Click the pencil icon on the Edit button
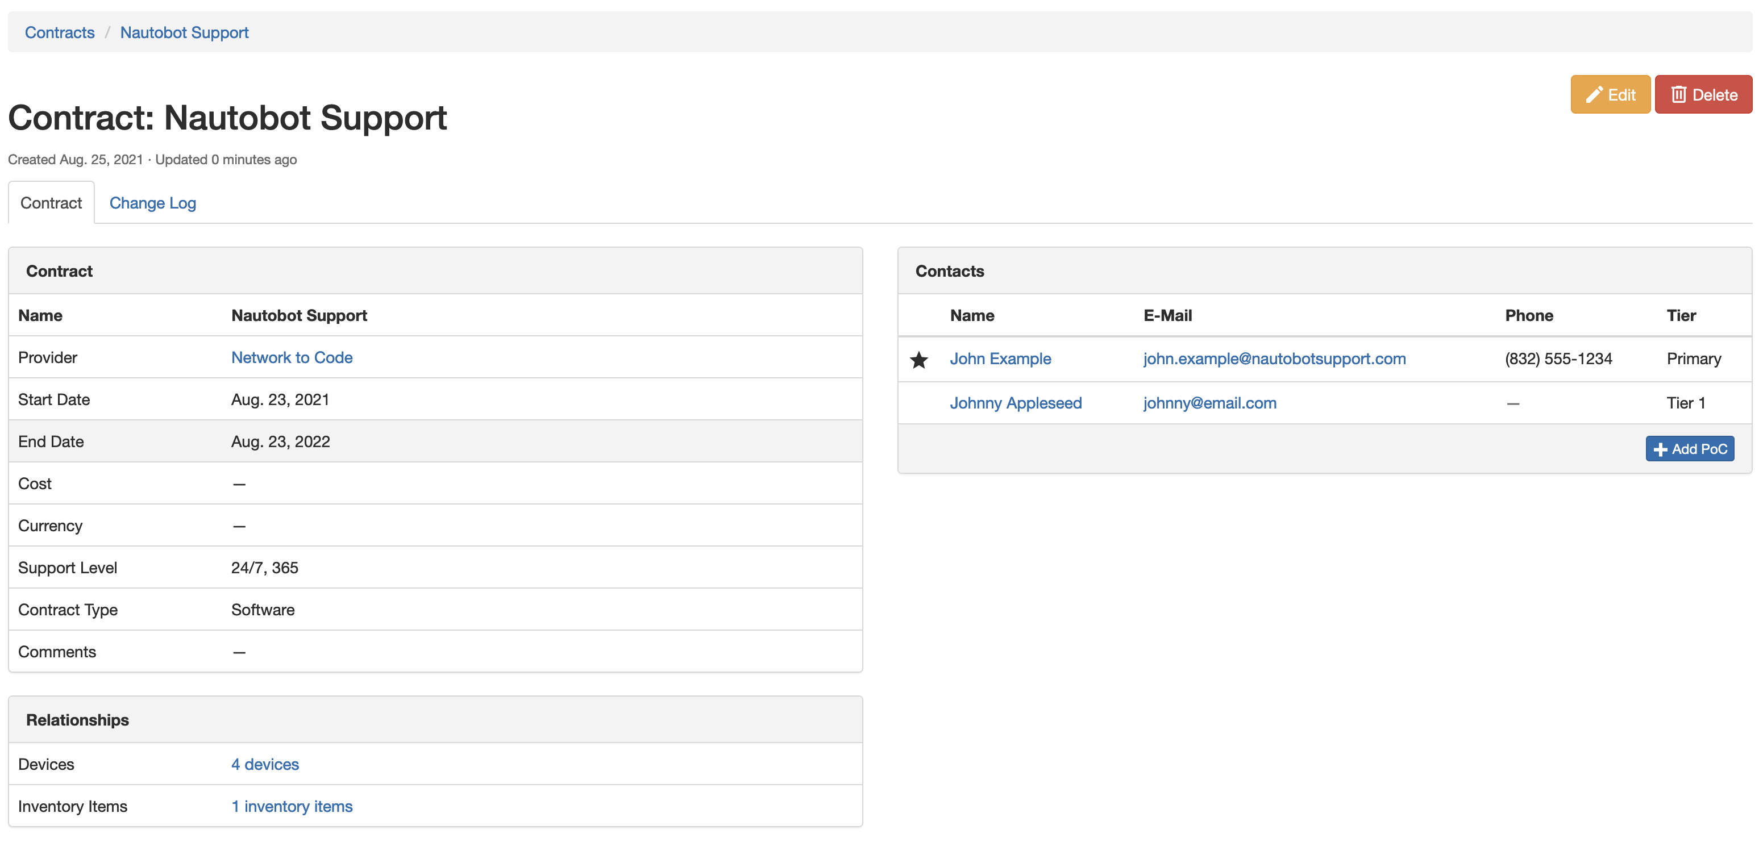This screenshot has width=1763, height=842. [1594, 95]
